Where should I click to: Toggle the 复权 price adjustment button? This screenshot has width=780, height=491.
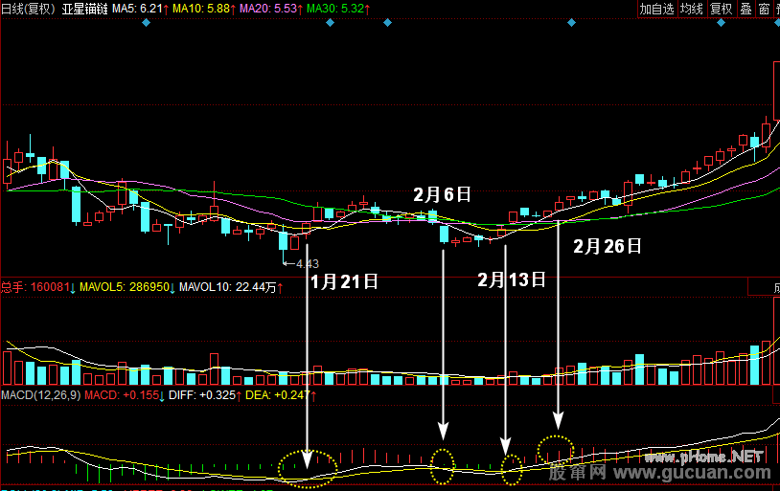(x=721, y=9)
